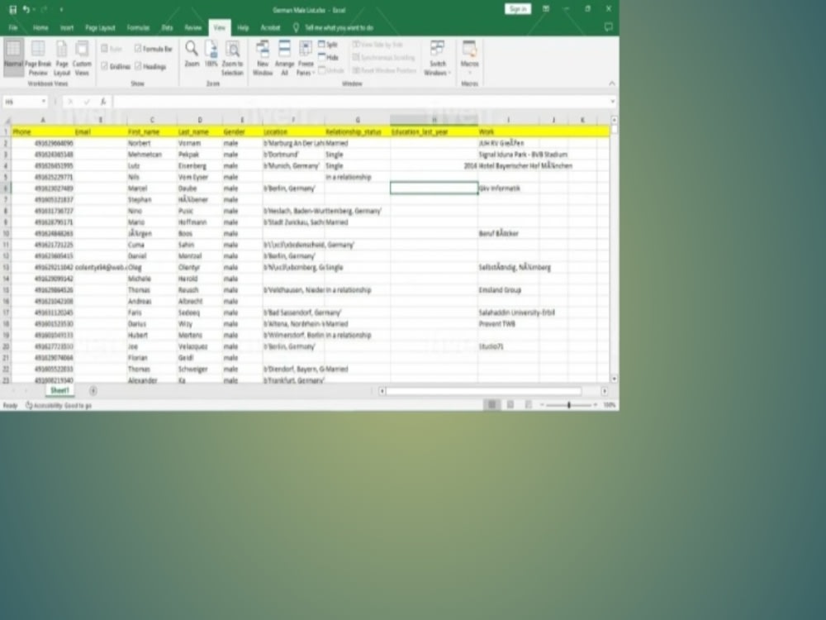Click Split window button
Viewport: 826px width, 620px height.
[328, 45]
